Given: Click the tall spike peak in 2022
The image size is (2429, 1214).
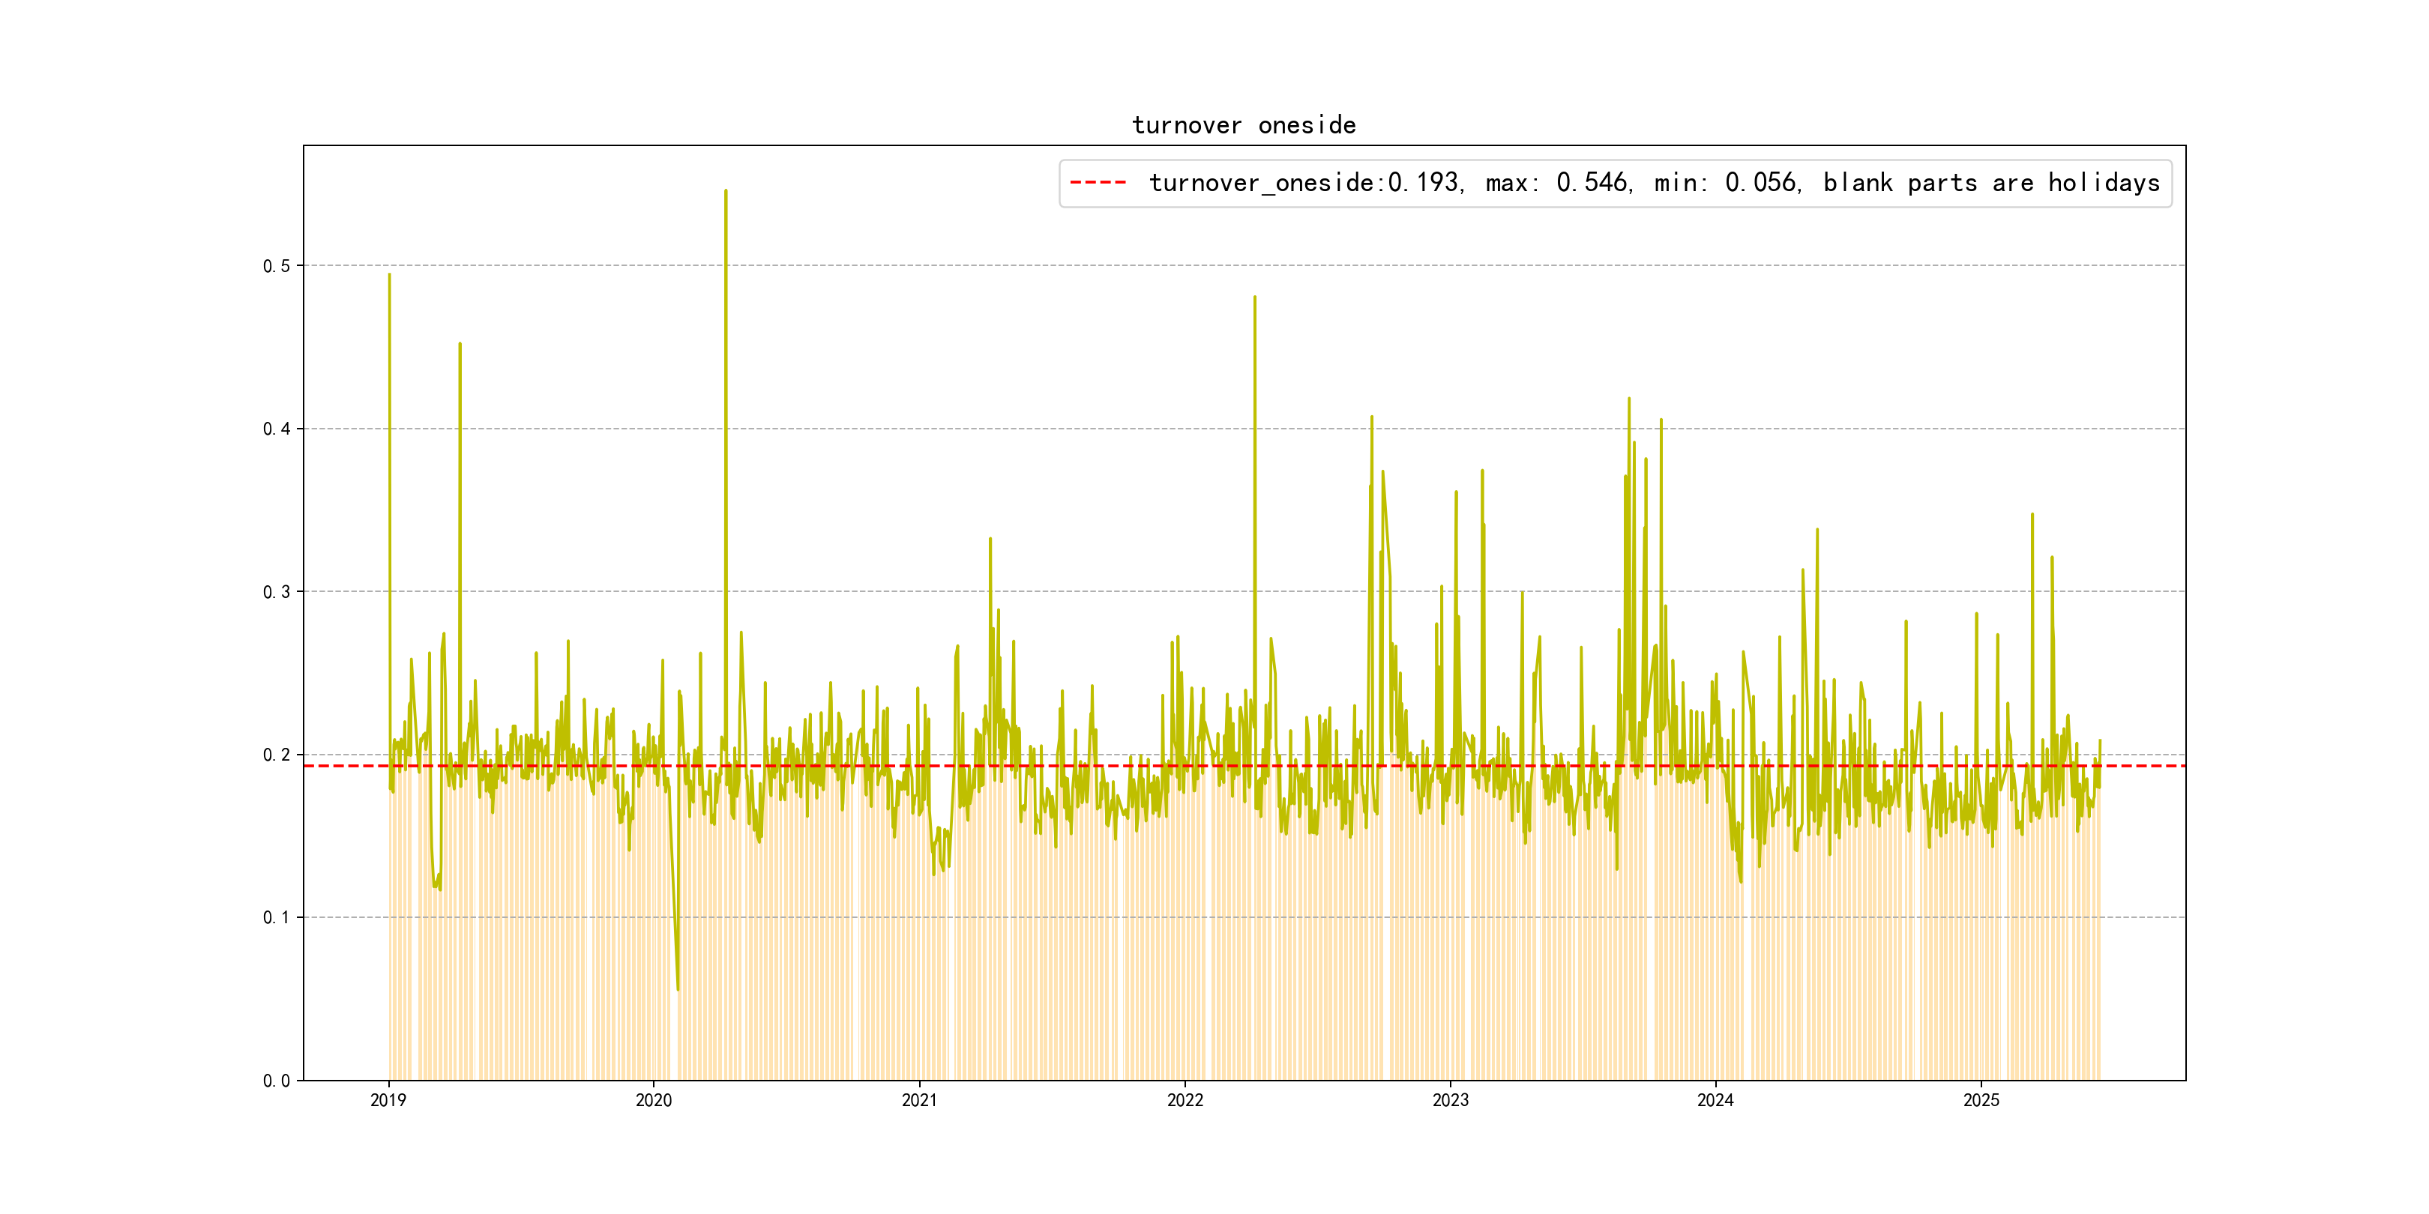Looking at the screenshot, I should [x=1254, y=298].
